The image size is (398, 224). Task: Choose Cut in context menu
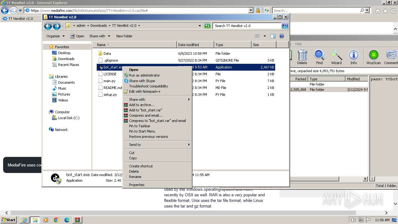tap(157, 153)
